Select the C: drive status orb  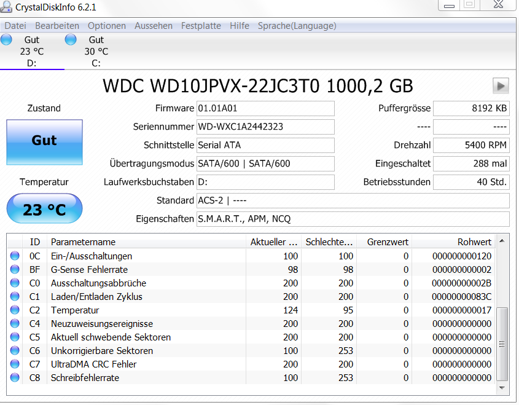point(71,39)
